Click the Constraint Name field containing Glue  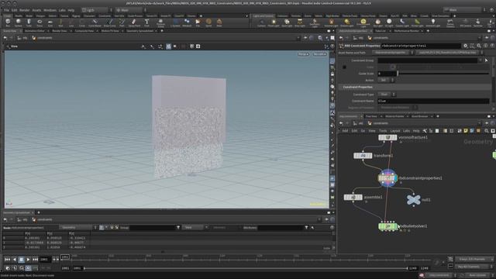coord(433,101)
